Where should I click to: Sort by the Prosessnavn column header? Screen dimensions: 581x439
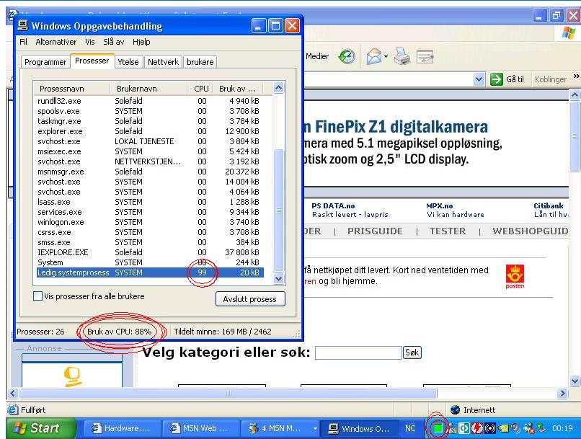click(72, 89)
